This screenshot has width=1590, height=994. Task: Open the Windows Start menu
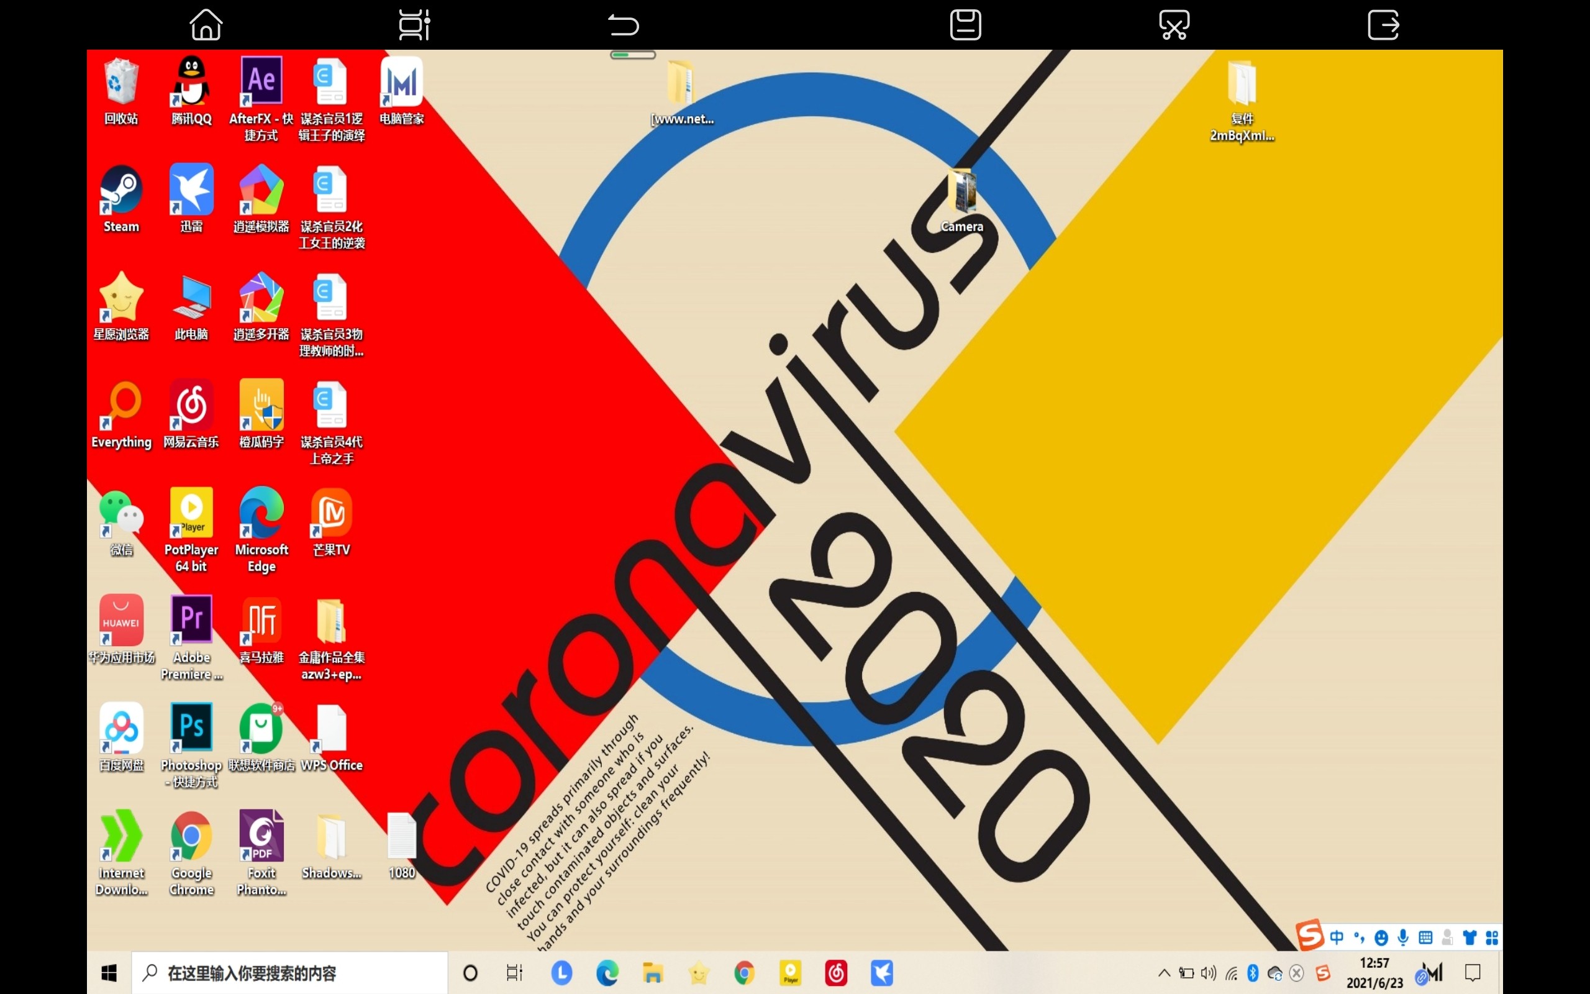(x=109, y=972)
